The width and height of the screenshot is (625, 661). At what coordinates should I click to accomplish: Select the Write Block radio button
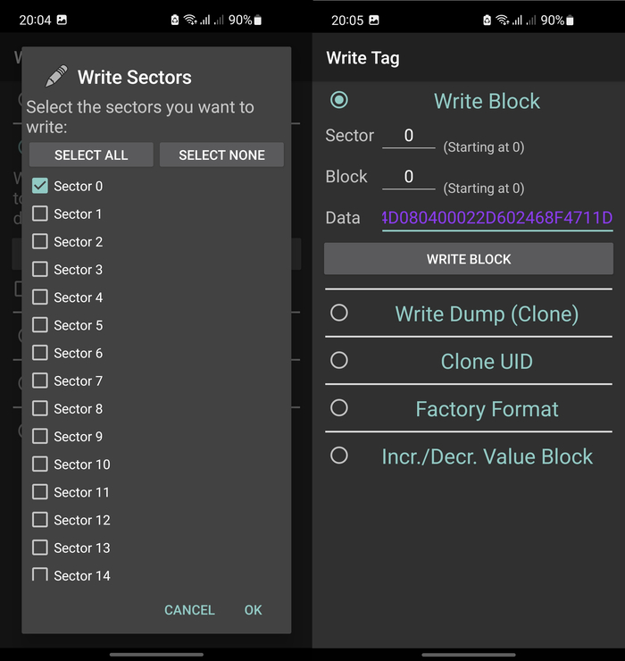[339, 100]
